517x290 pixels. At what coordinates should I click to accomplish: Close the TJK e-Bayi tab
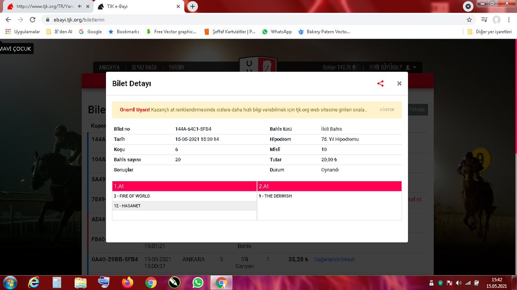pyautogui.click(x=178, y=6)
